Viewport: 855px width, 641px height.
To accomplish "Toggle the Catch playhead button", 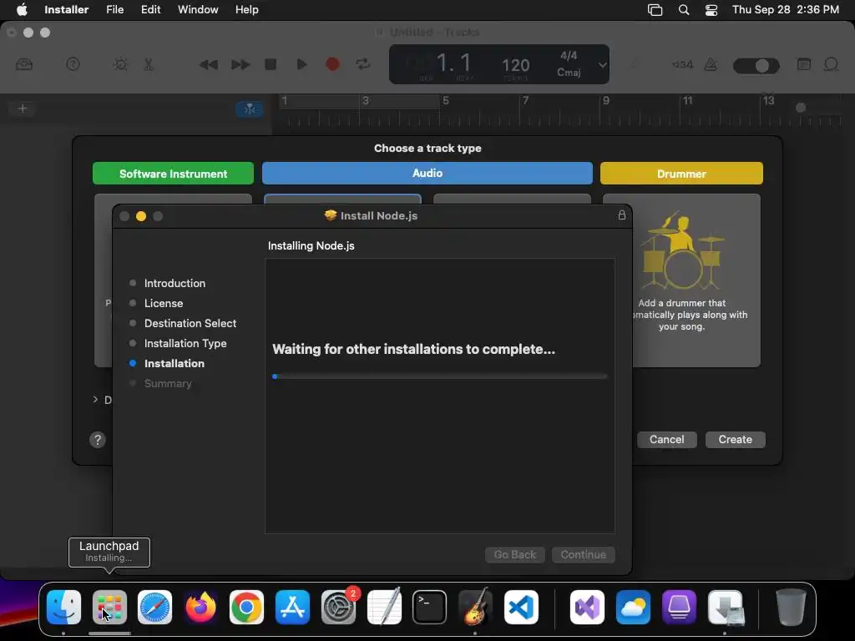I will click(x=249, y=109).
